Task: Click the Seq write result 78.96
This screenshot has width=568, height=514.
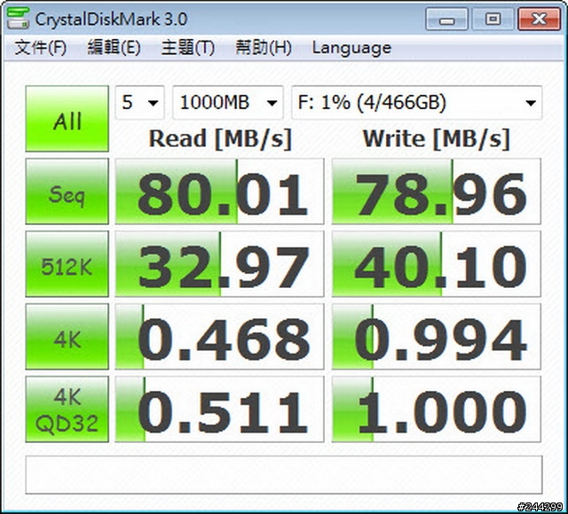Action: 436,191
